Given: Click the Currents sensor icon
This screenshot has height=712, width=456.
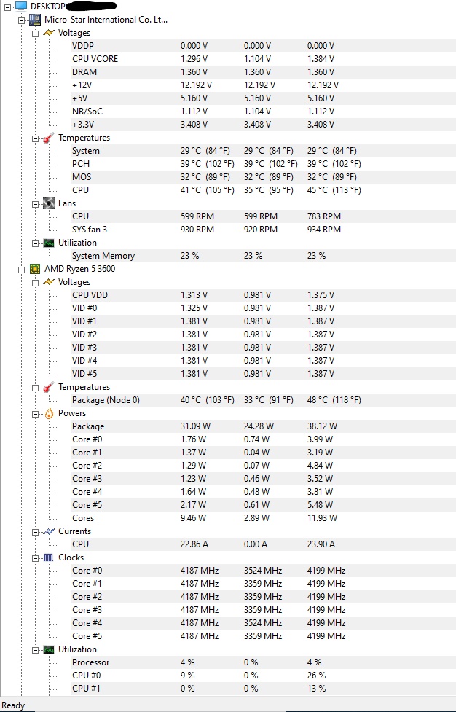Looking at the screenshot, I should tap(47, 531).
